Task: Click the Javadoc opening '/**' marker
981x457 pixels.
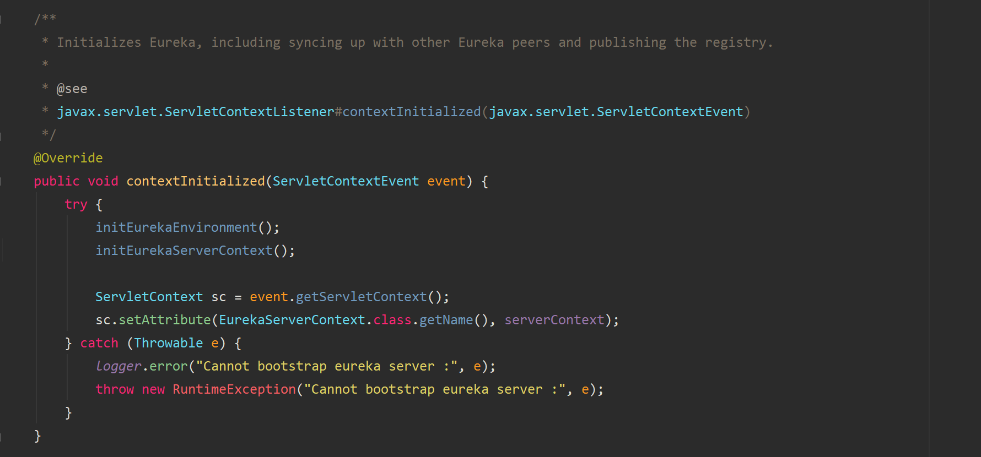Action: tap(45, 19)
